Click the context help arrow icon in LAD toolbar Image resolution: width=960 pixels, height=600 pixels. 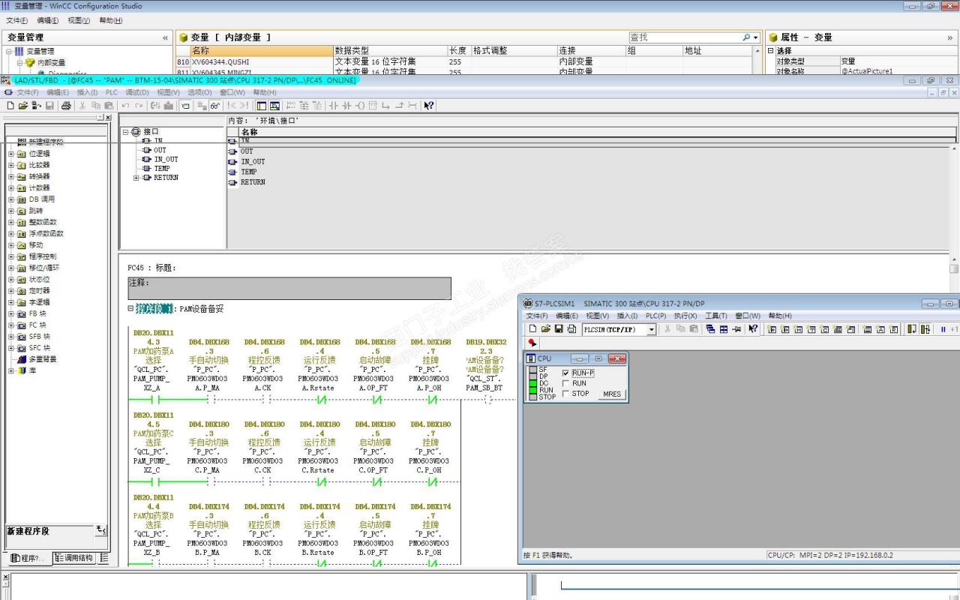429,106
